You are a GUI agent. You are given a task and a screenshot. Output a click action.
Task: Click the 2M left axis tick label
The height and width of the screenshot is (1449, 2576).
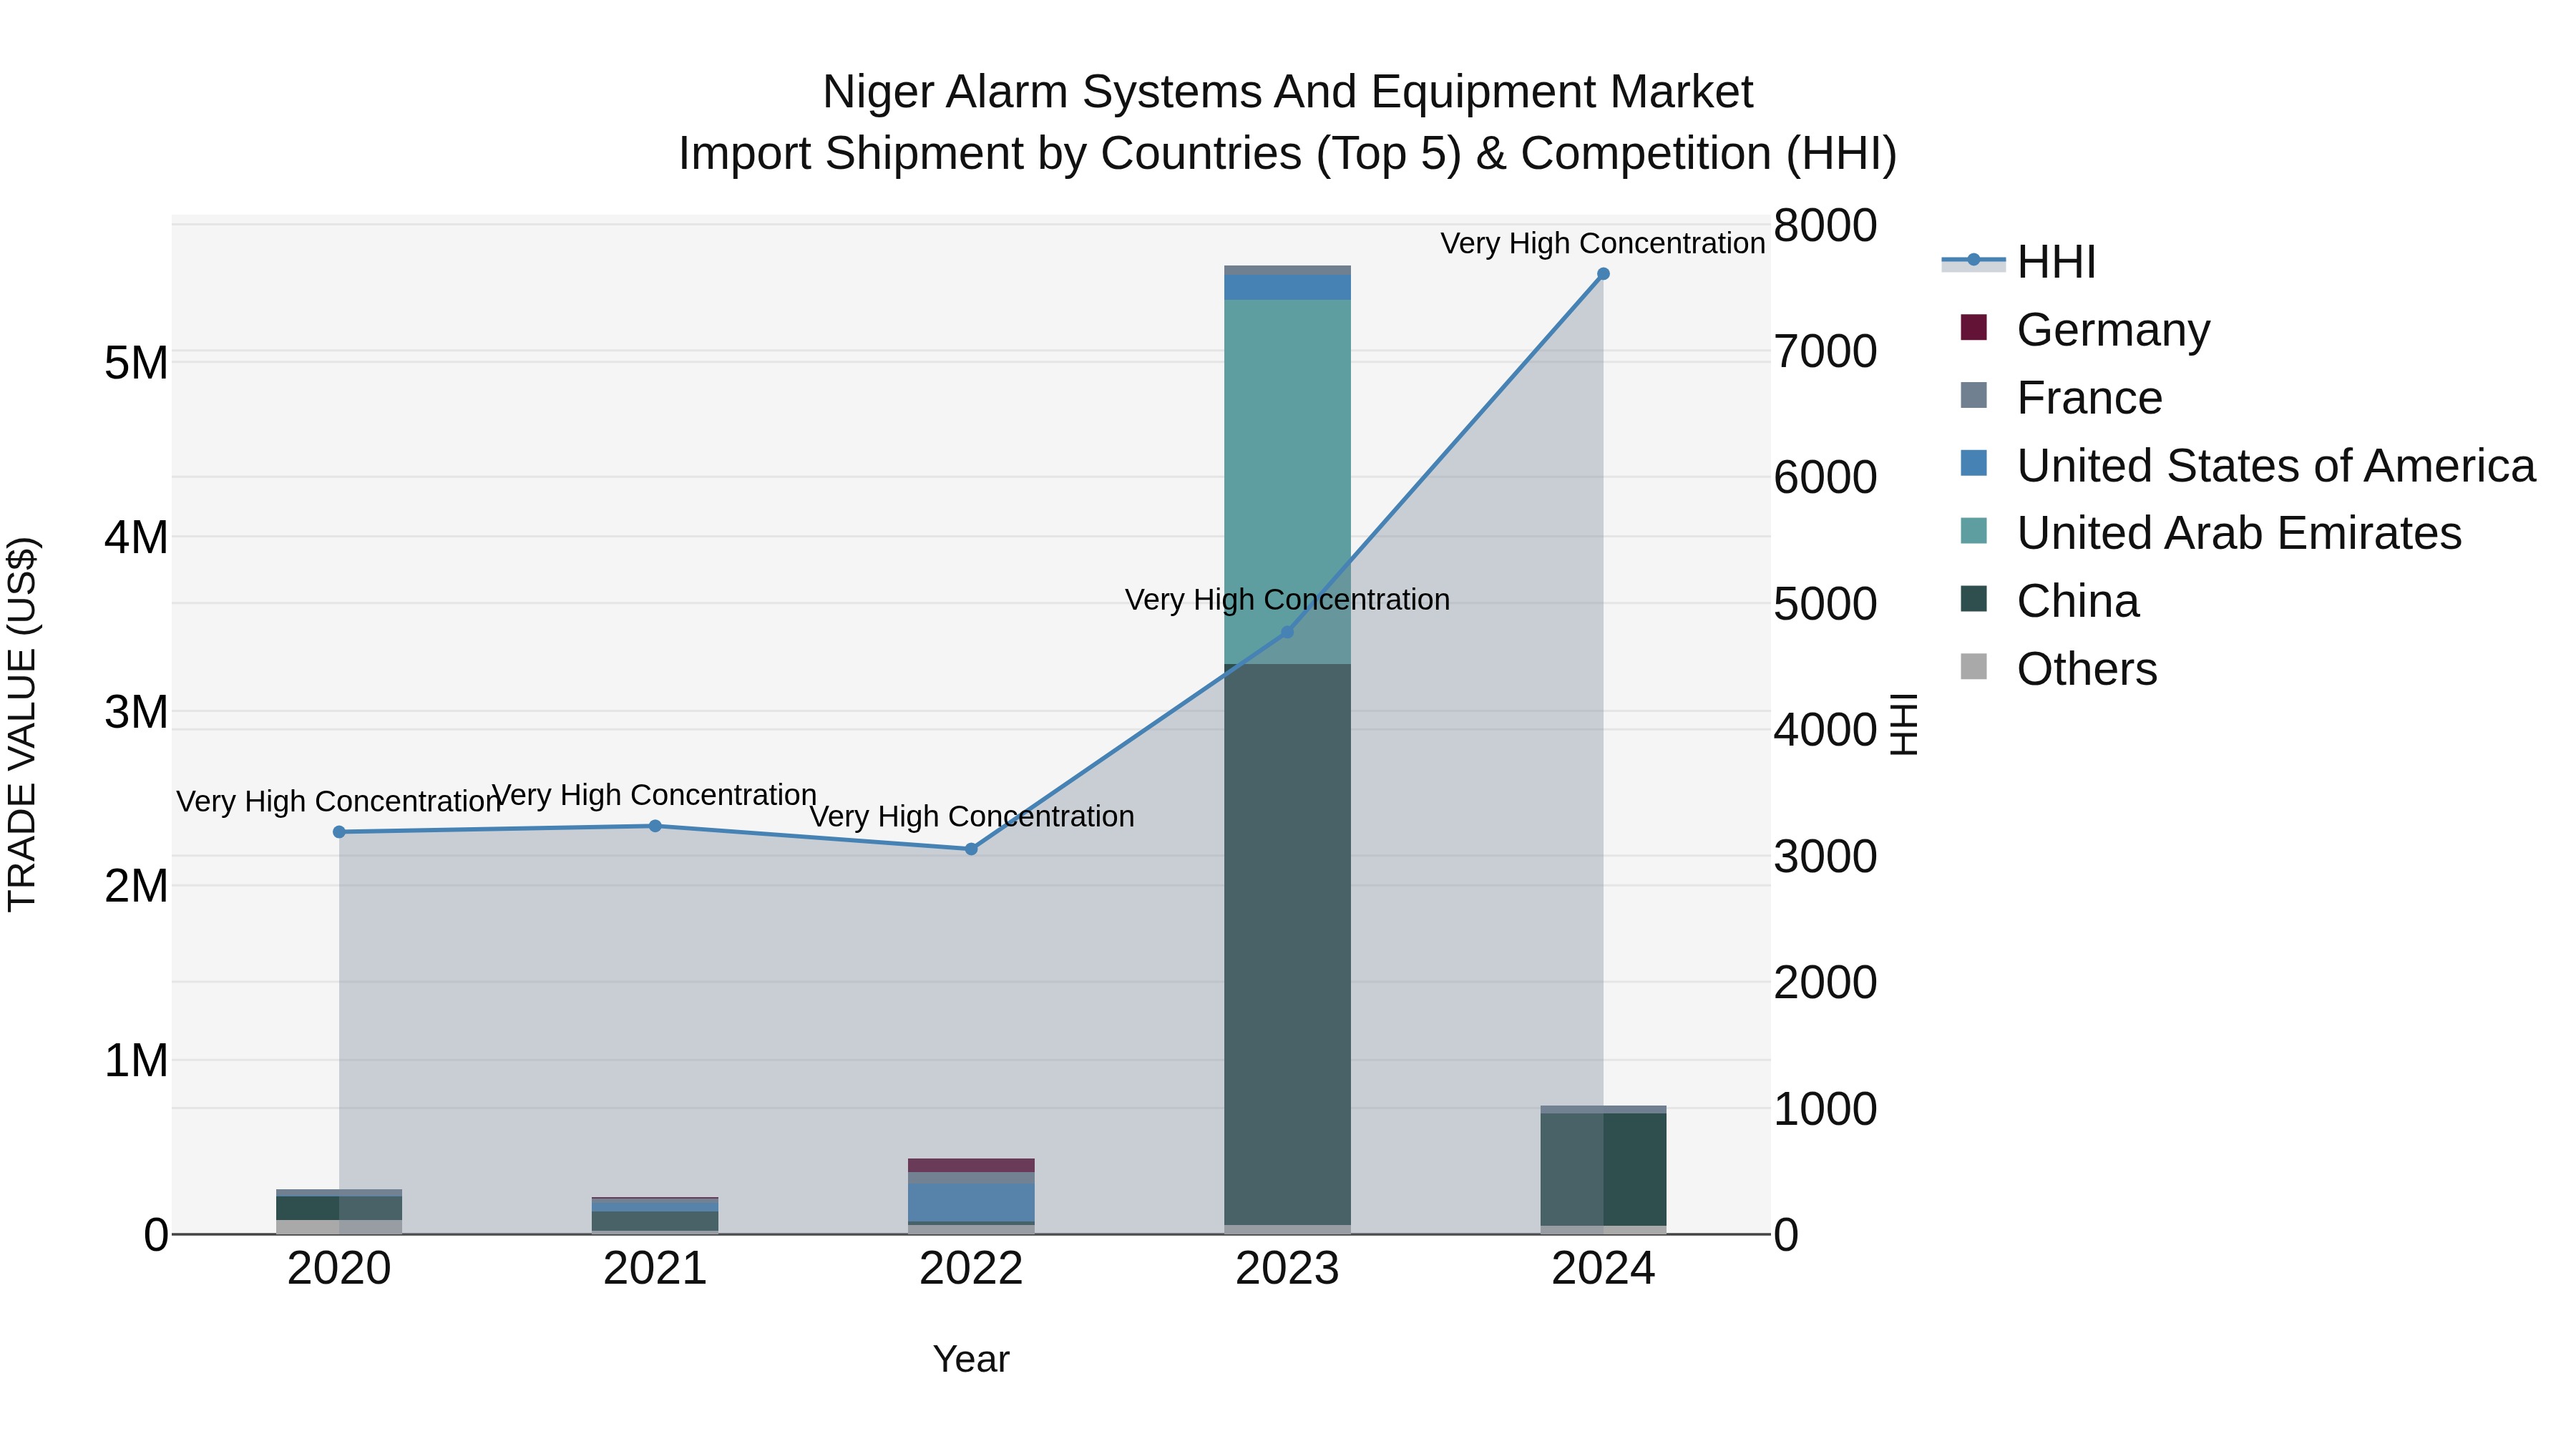pyautogui.click(x=136, y=886)
